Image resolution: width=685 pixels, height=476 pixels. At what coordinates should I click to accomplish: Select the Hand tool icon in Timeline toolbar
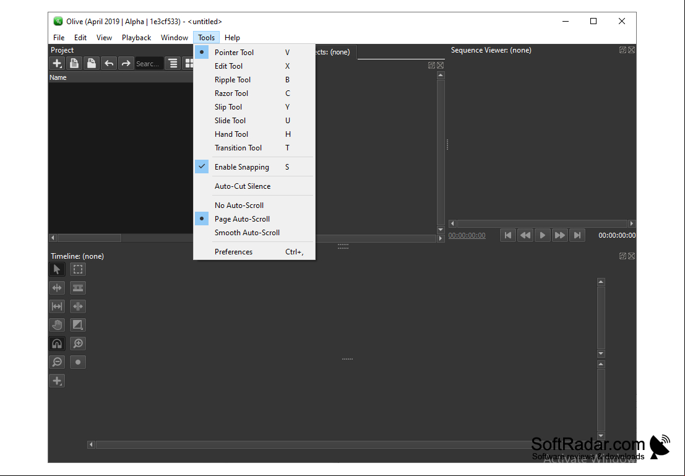[57, 325]
